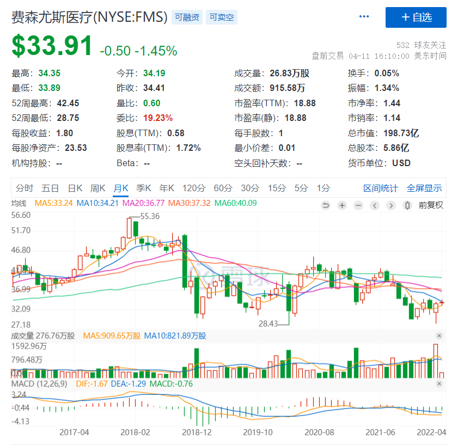Switch to 五日 chart tab
464x445 pixels.
pos(50,188)
